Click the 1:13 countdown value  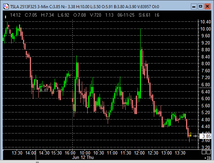point(109,15)
